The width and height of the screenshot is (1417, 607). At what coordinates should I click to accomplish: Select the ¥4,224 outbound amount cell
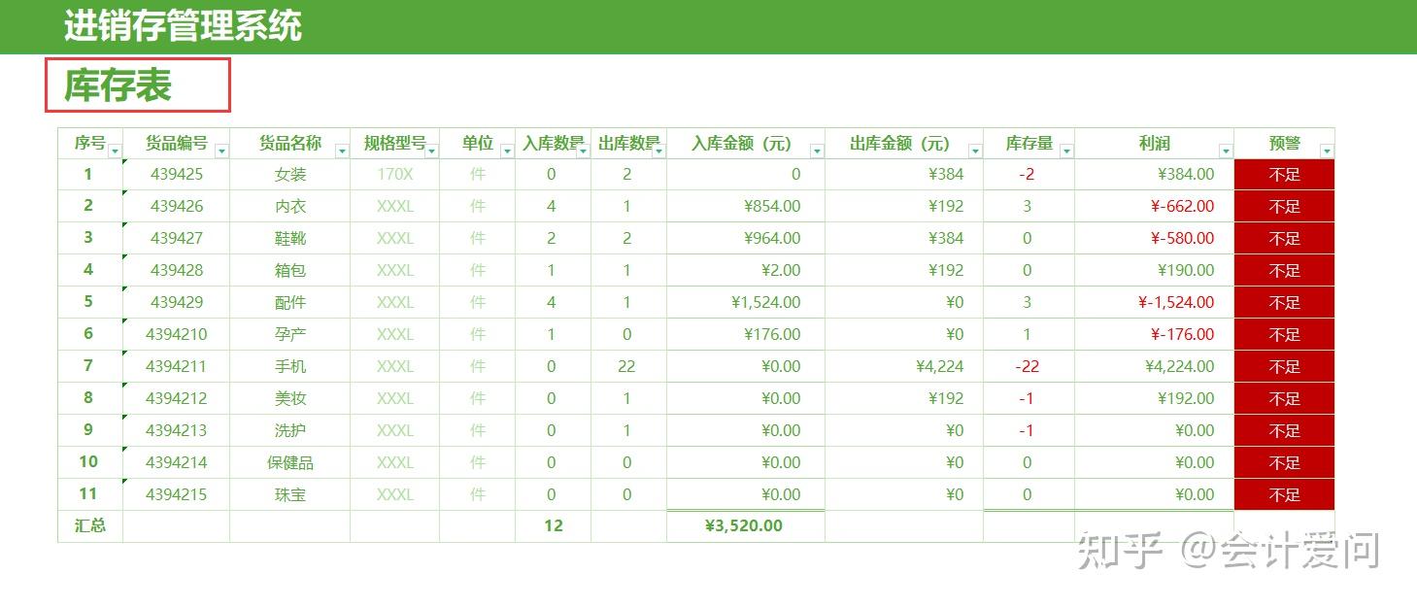point(904,366)
